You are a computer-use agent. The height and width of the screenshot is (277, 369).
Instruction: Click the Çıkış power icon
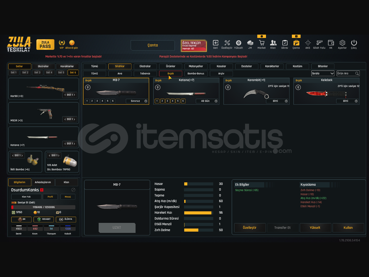(354, 43)
